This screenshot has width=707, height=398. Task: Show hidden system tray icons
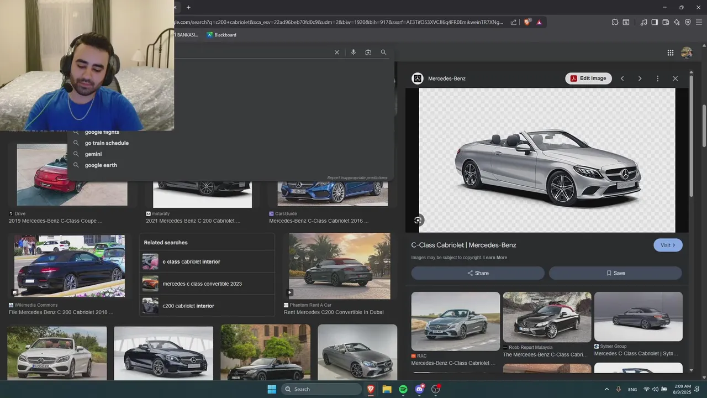[x=607, y=389]
